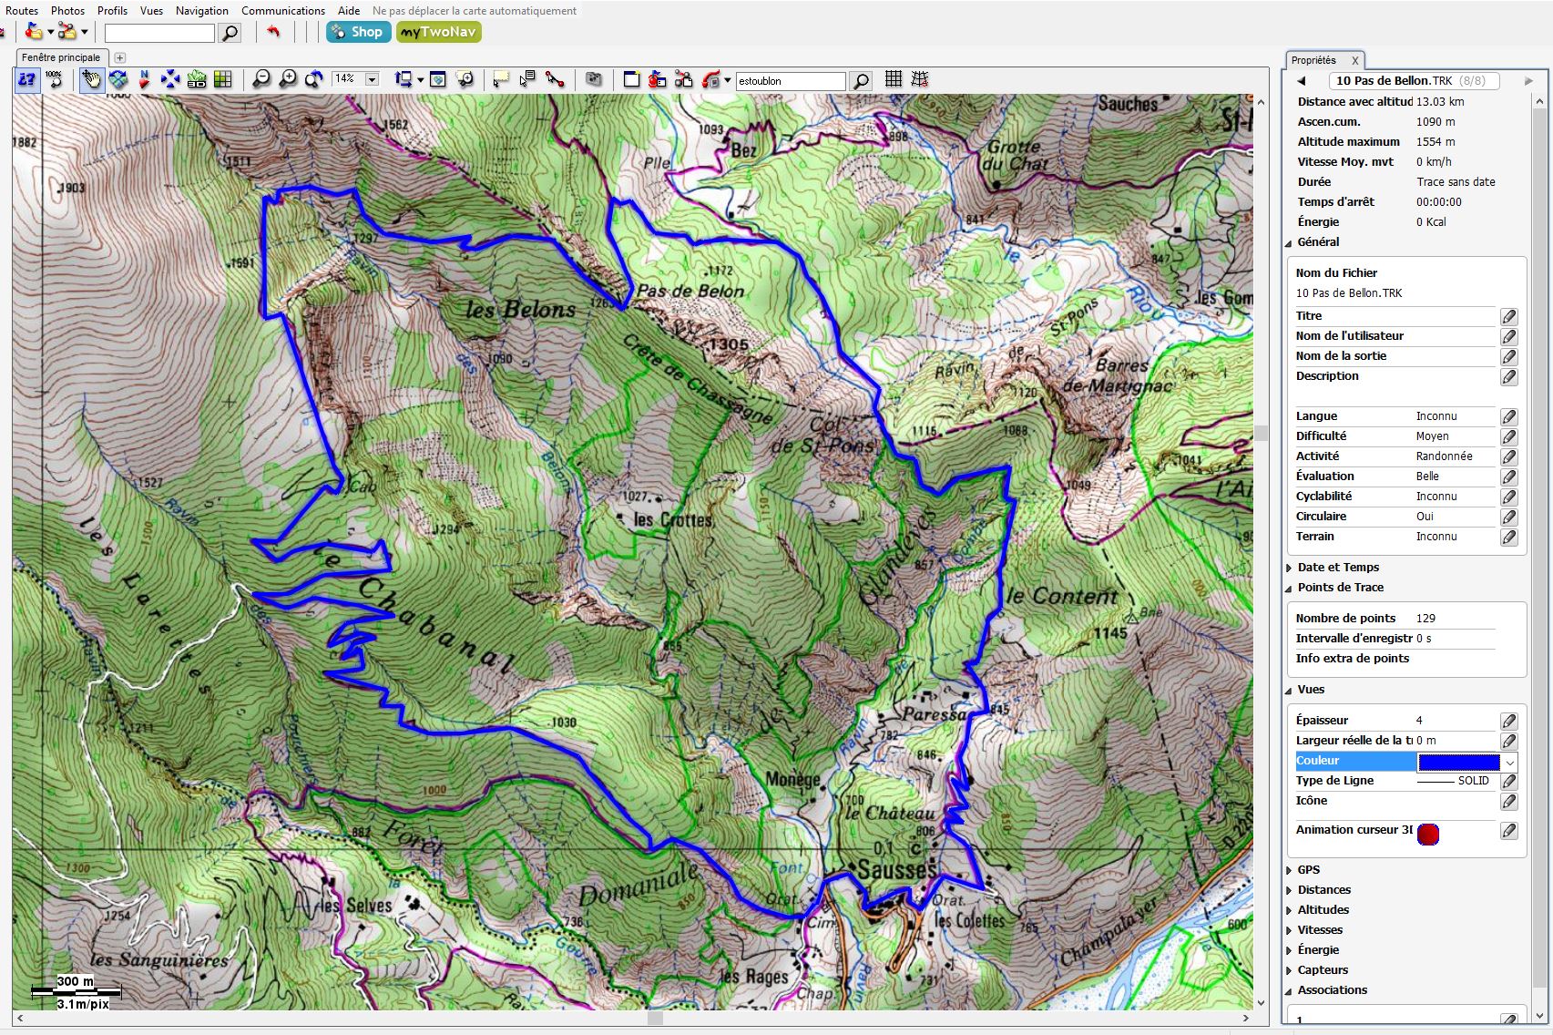Image resolution: width=1553 pixels, height=1035 pixels.
Task: Click the zoom in magnifier icon
Action: point(288,80)
